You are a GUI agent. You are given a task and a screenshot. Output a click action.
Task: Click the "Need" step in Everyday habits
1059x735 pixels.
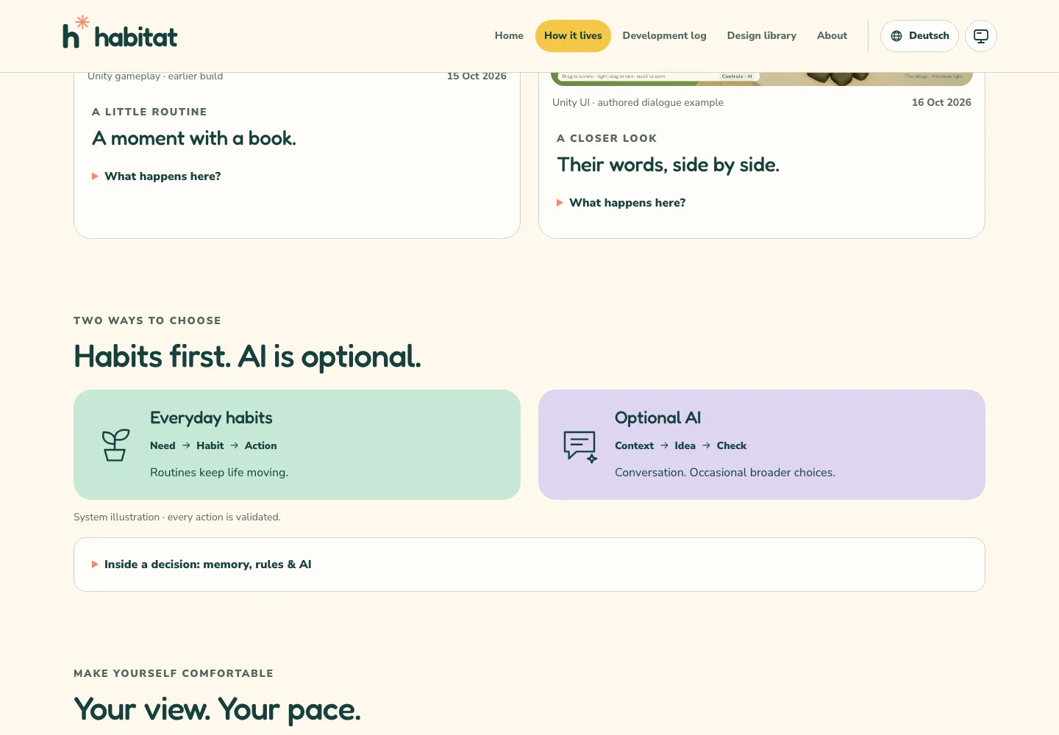tap(163, 445)
